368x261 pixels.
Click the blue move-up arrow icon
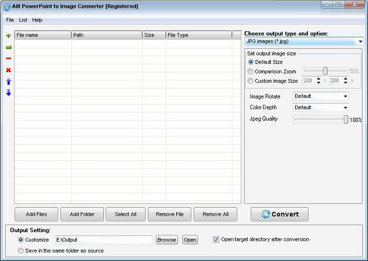coord(9,81)
